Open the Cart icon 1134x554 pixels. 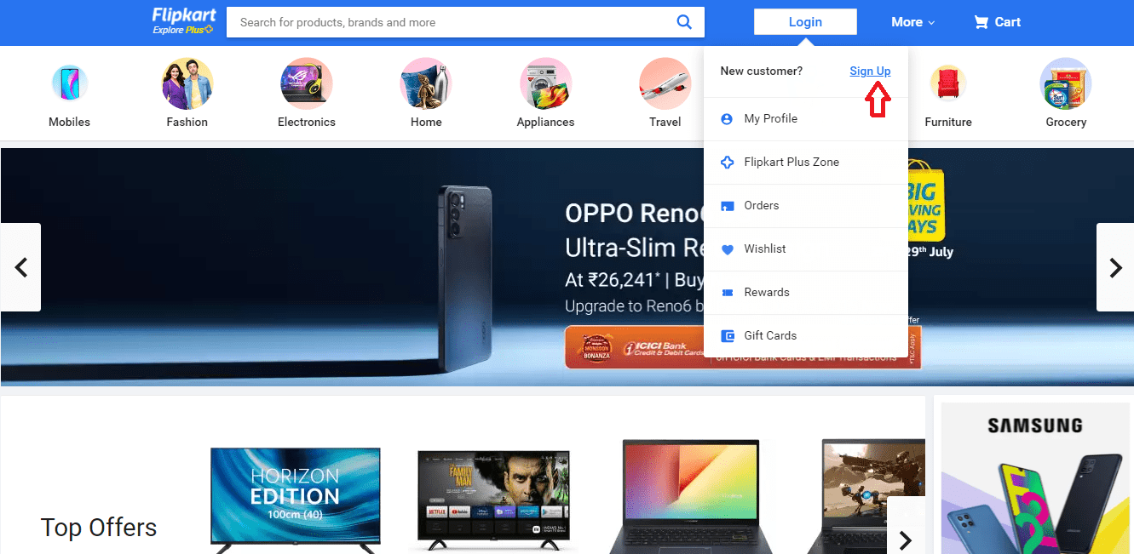pos(981,22)
